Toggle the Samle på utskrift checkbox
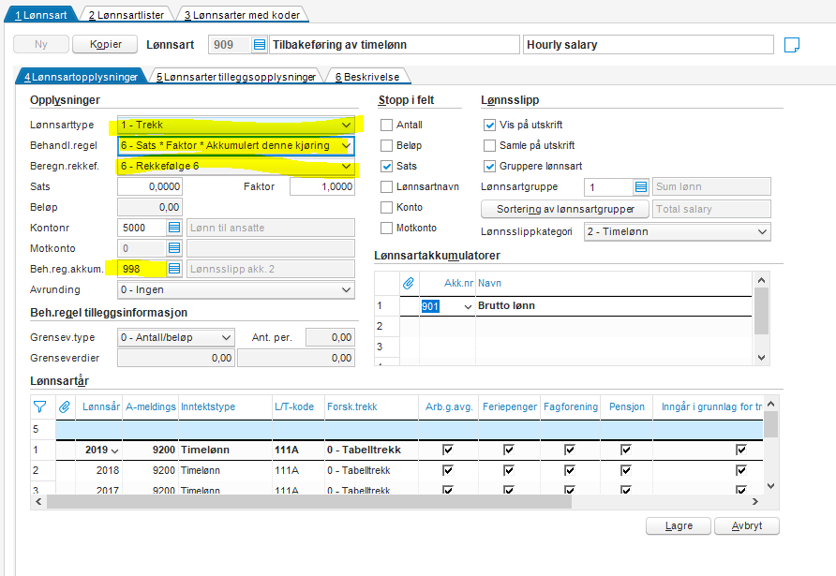Screen dimensions: 836x576 tap(489, 146)
